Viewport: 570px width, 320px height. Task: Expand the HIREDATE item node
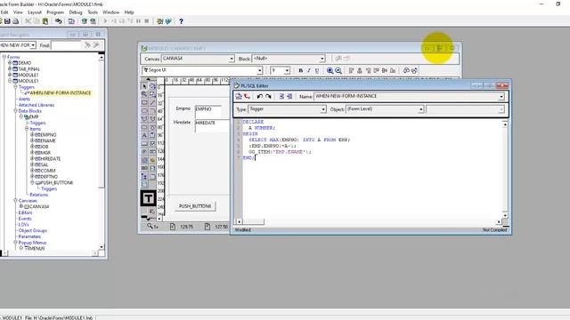32,158
